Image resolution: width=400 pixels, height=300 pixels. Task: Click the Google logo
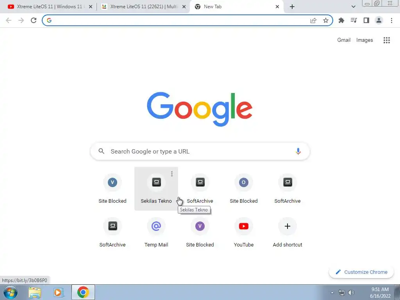pyautogui.click(x=200, y=109)
